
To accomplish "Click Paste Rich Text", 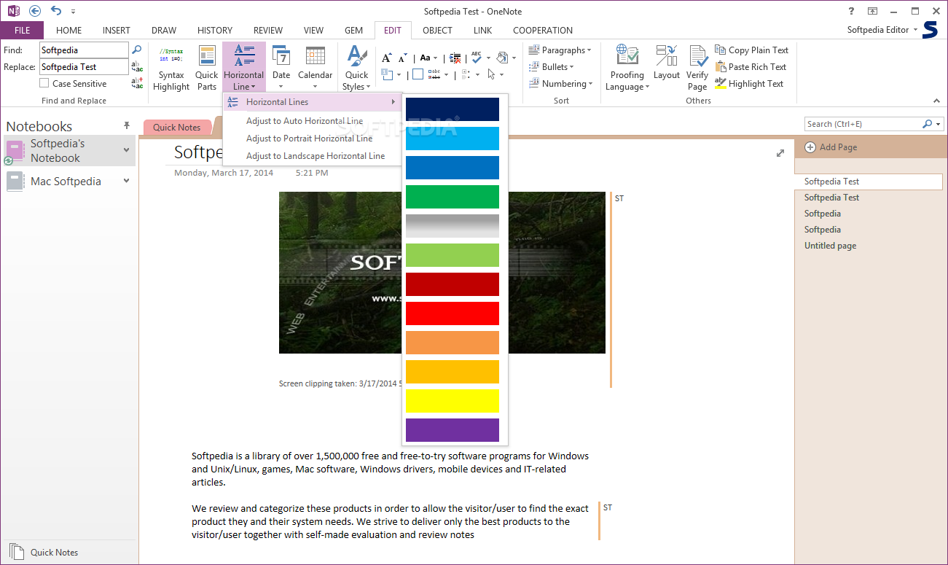I will click(751, 67).
